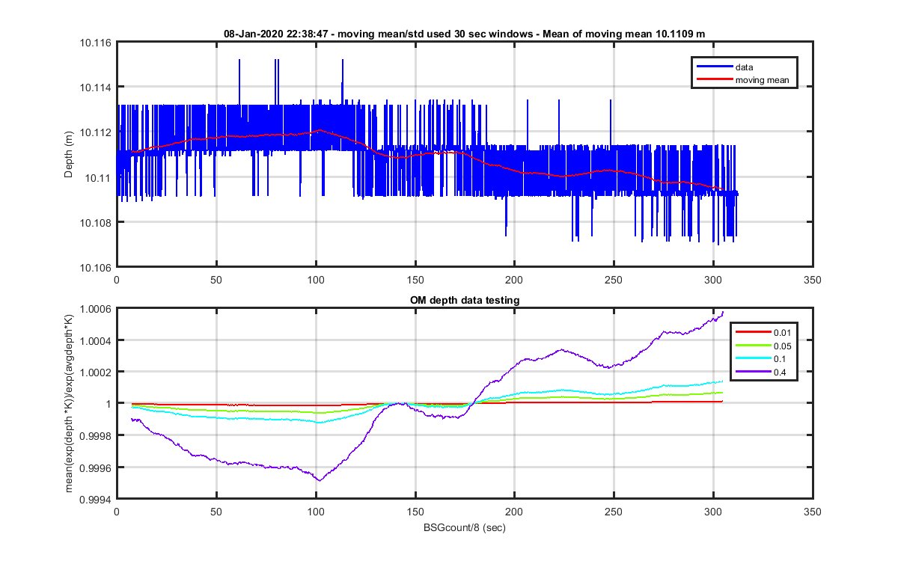Click the 1.0004 tick label on bottom plot
The image size is (898, 561).
tap(97, 340)
